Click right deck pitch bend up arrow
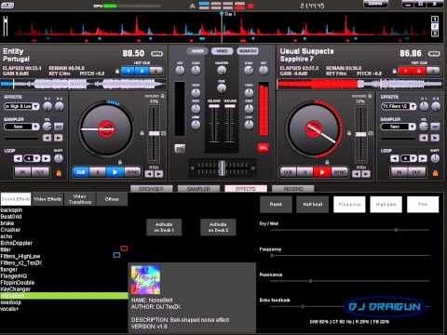The width and height of the screenshot is (447, 335). pos(366,174)
